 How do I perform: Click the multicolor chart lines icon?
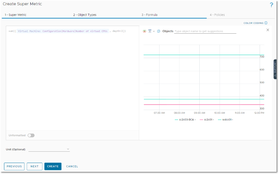[x=145, y=31]
